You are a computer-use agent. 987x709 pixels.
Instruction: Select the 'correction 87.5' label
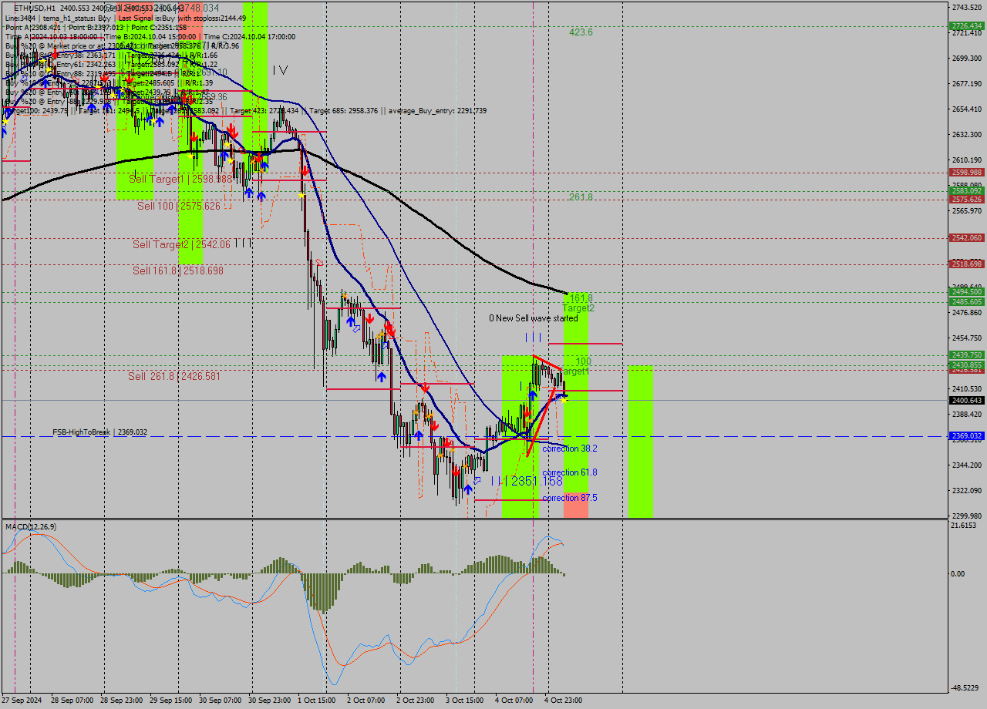(x=569, y=498)
